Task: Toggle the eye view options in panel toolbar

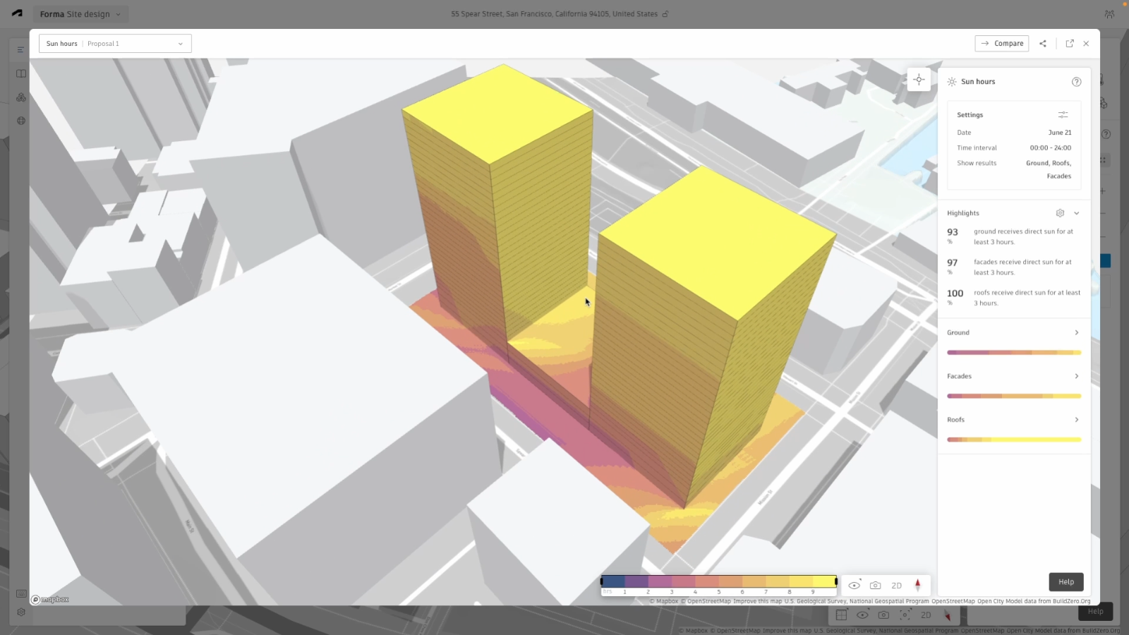Action: pos(855,586)
